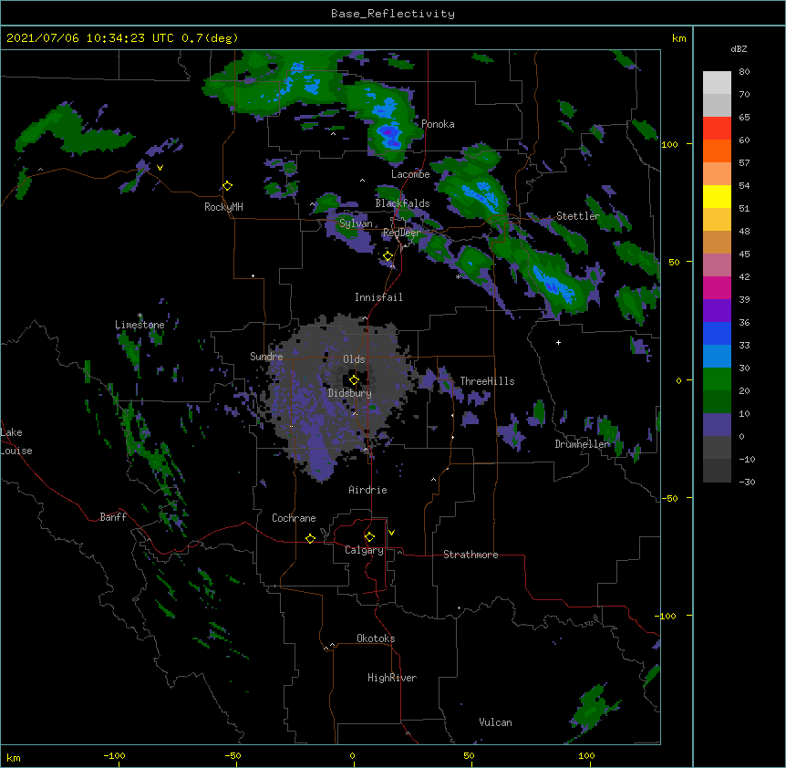Pick the purple 36-39 dBZ legend swatch
Viewport: 786px width, 768px height.
(717, 310)
